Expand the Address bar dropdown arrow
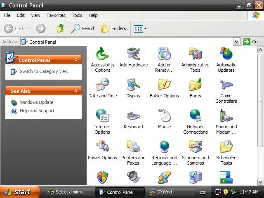This screenshot has height=198, width=264. (x=236, y=42)
